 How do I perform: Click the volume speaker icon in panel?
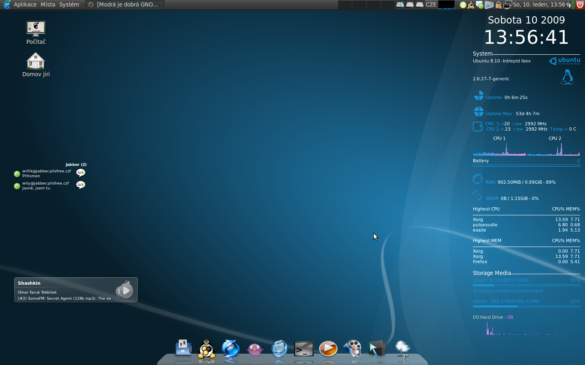click(571, 5)
